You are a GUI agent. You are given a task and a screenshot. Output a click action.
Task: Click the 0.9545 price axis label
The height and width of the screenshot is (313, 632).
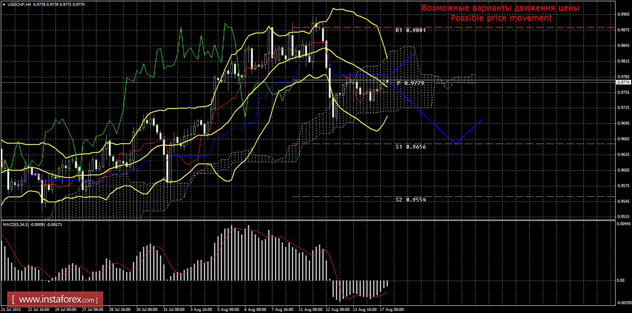click(623, 201)
